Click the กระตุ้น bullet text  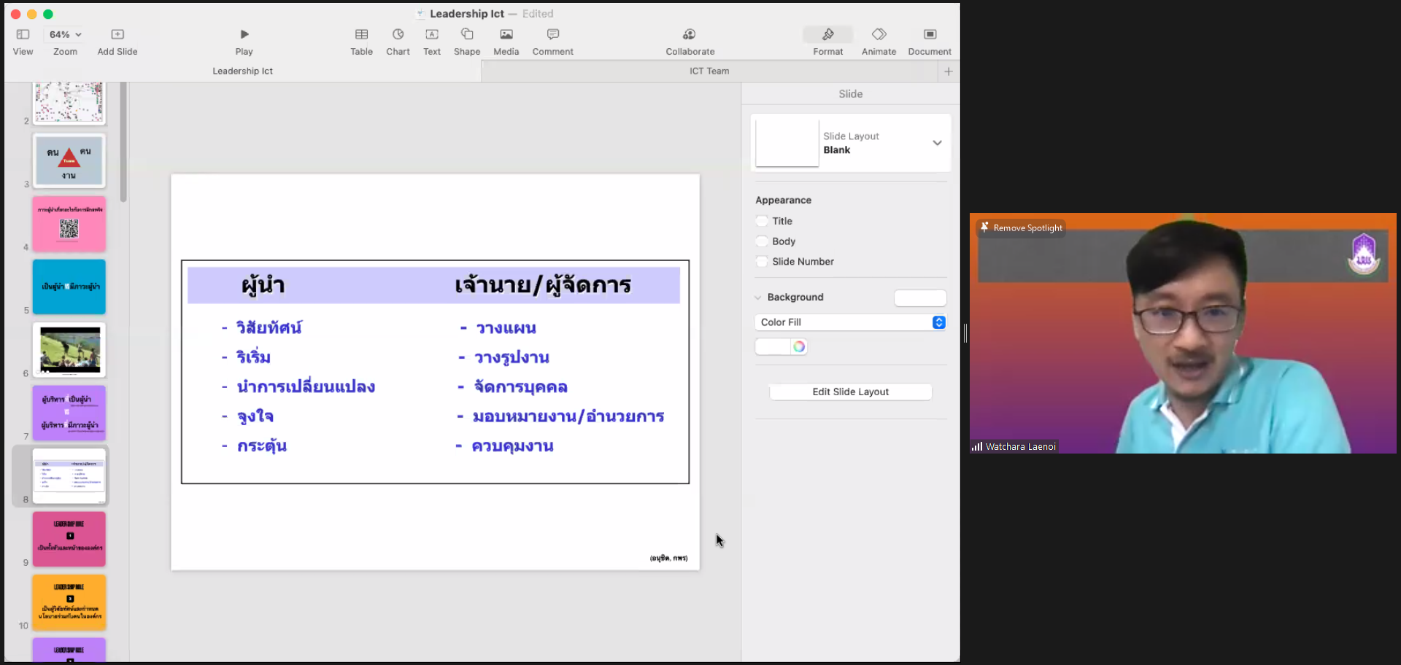pos(262,446)
